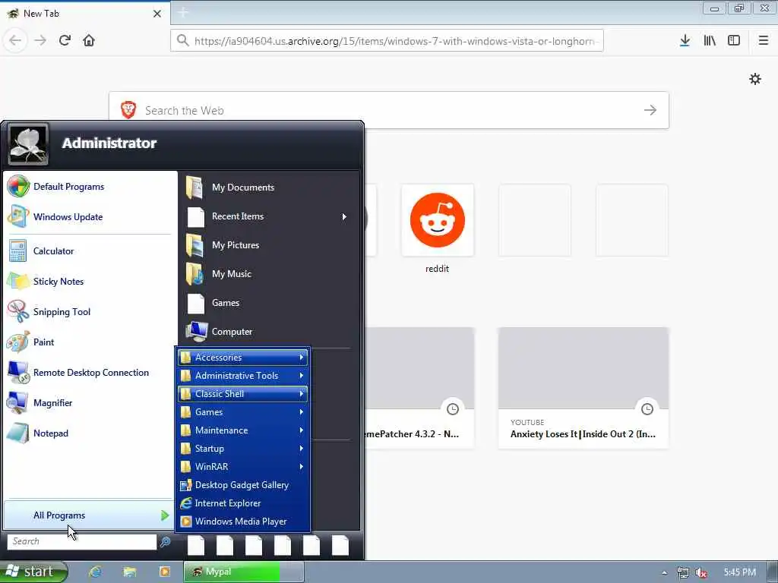This screenshot has height=583, width=778.
Task: Open New Tab page settings gear
Action: tap(755, 79)
